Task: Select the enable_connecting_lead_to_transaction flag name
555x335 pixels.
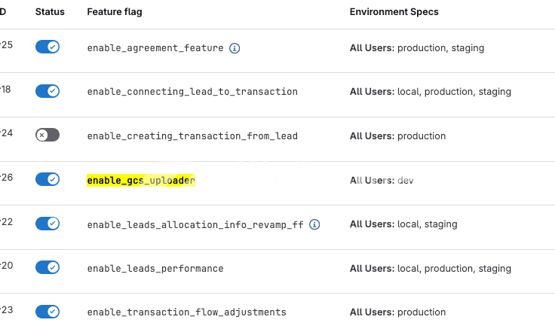Action: (x=192, y=92)
